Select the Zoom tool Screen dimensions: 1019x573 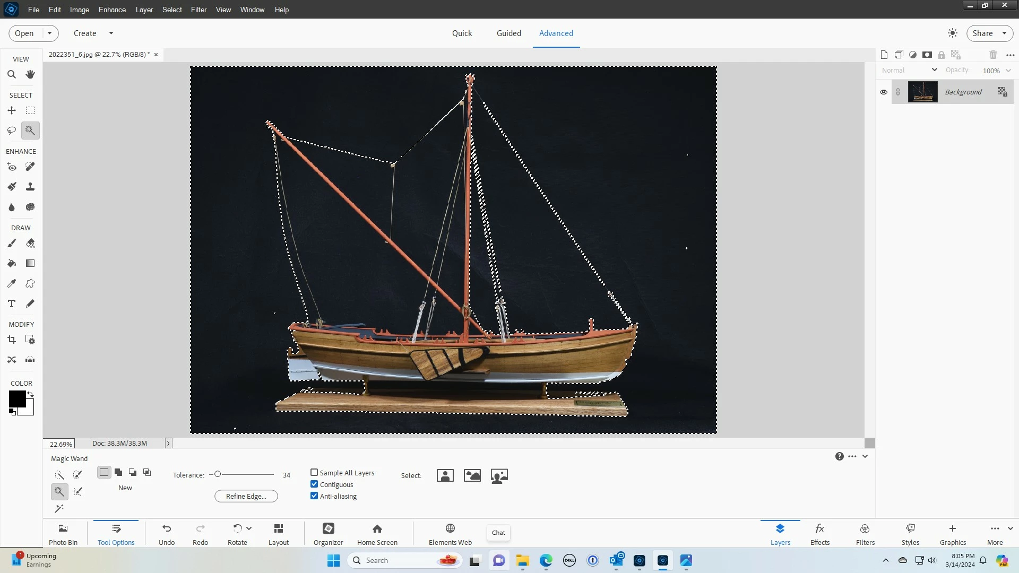[x=12, y=75]
